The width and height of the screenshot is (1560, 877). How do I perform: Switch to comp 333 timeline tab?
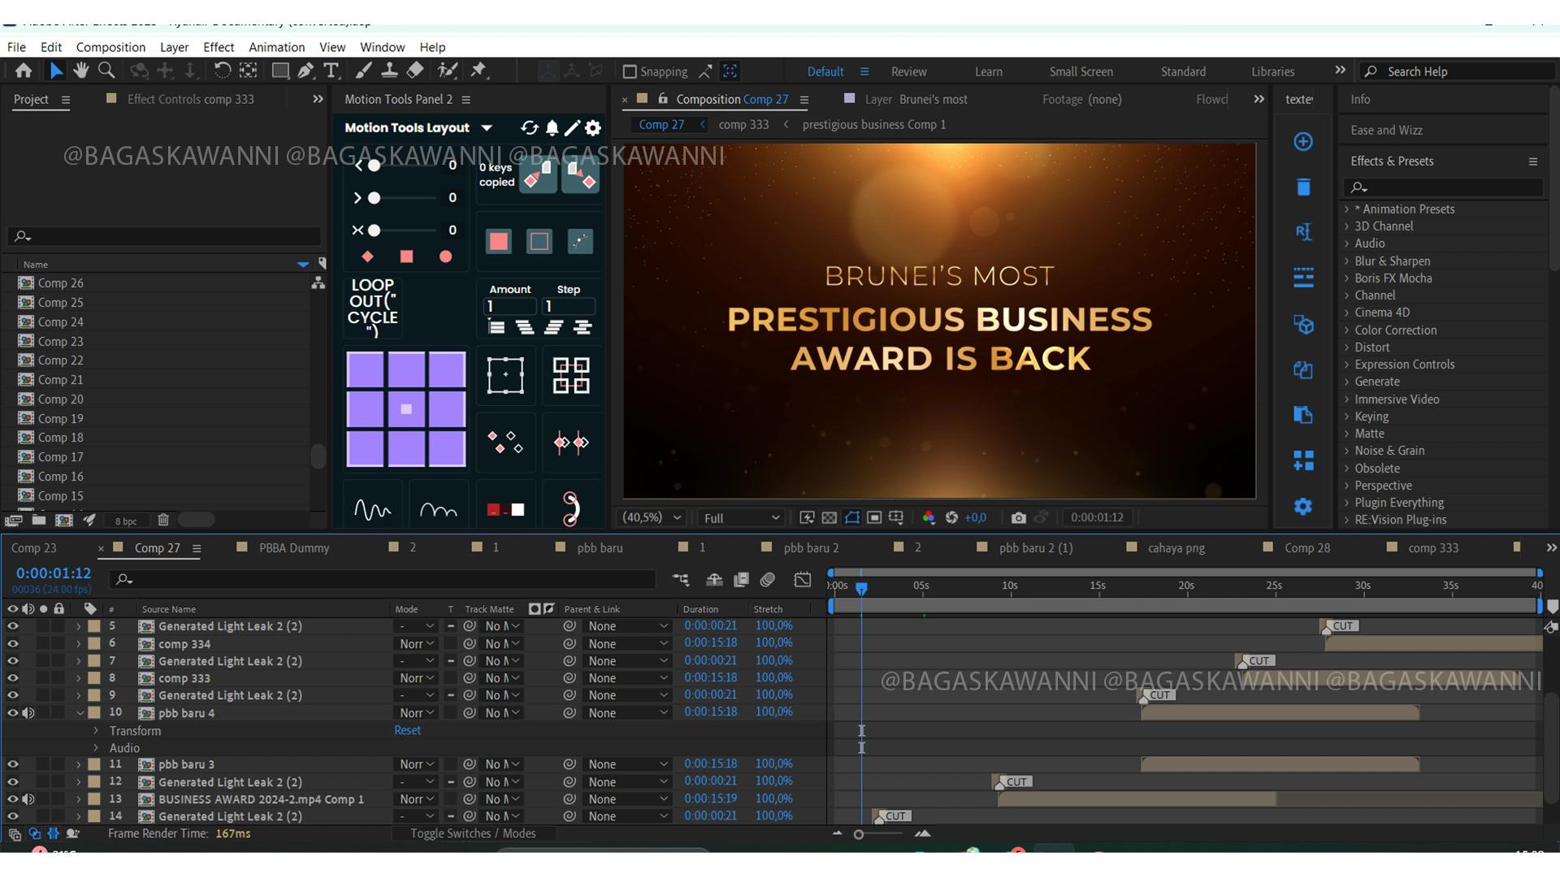pos(1432,548)
